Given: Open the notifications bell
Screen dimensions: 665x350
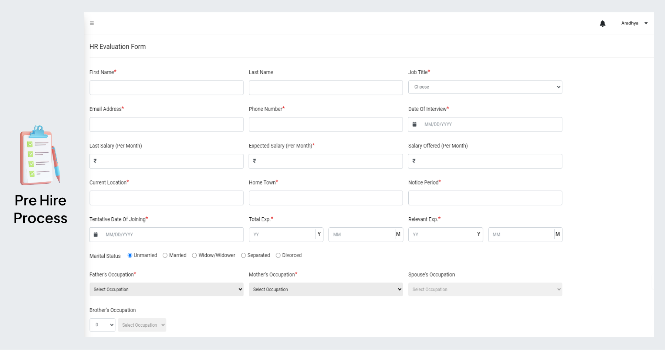Looking at the screenshot, I should tap(602, 23).
